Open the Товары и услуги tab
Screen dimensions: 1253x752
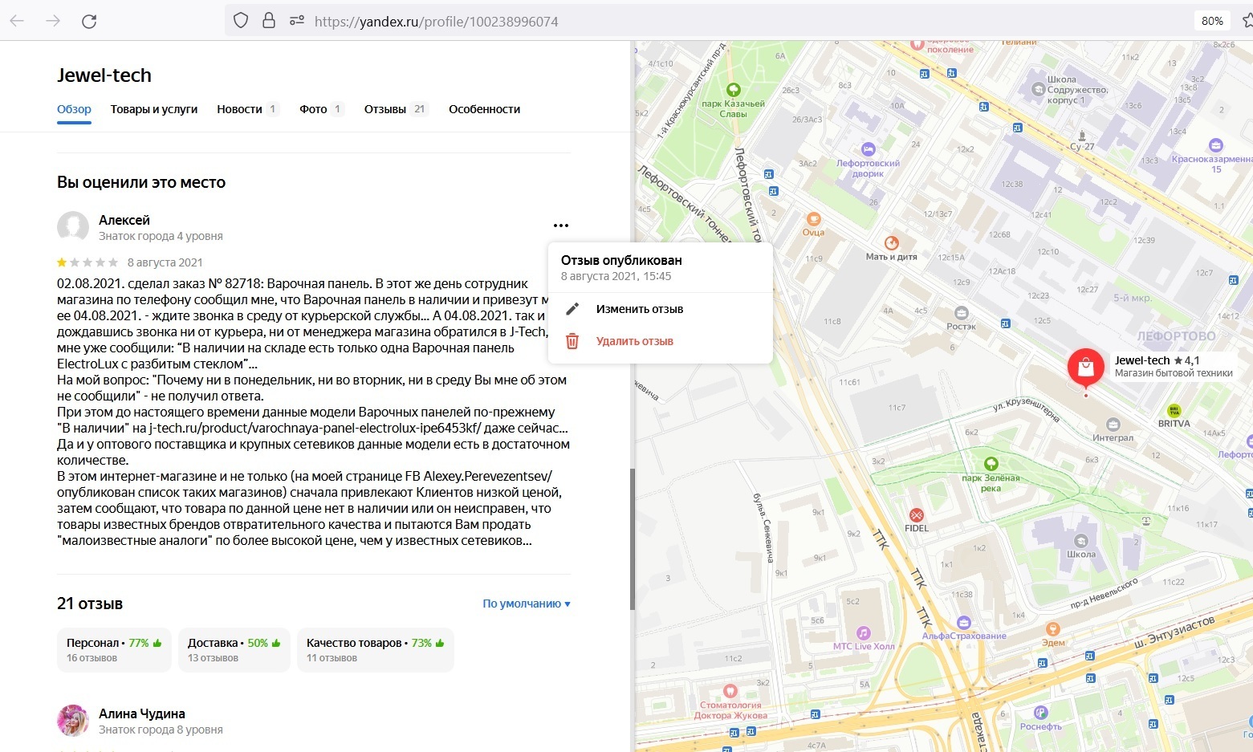coord(154,109)
